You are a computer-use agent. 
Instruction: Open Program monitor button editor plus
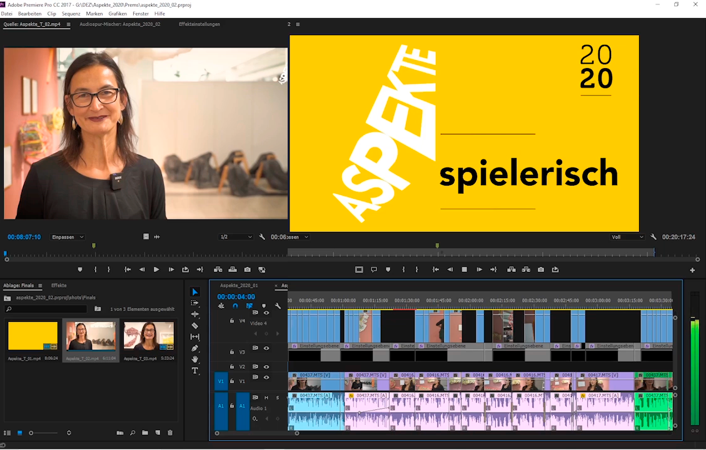coord(692,270)
